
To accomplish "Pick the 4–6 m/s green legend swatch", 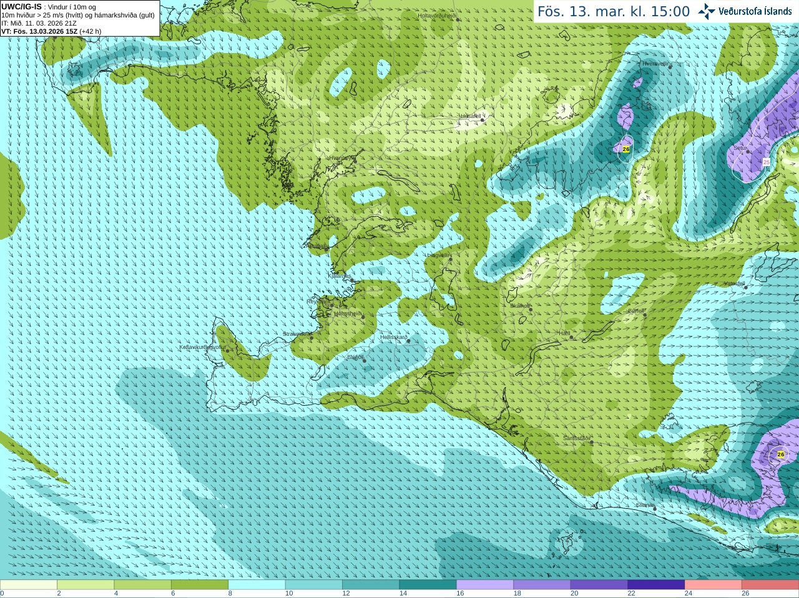I will 143,585.
